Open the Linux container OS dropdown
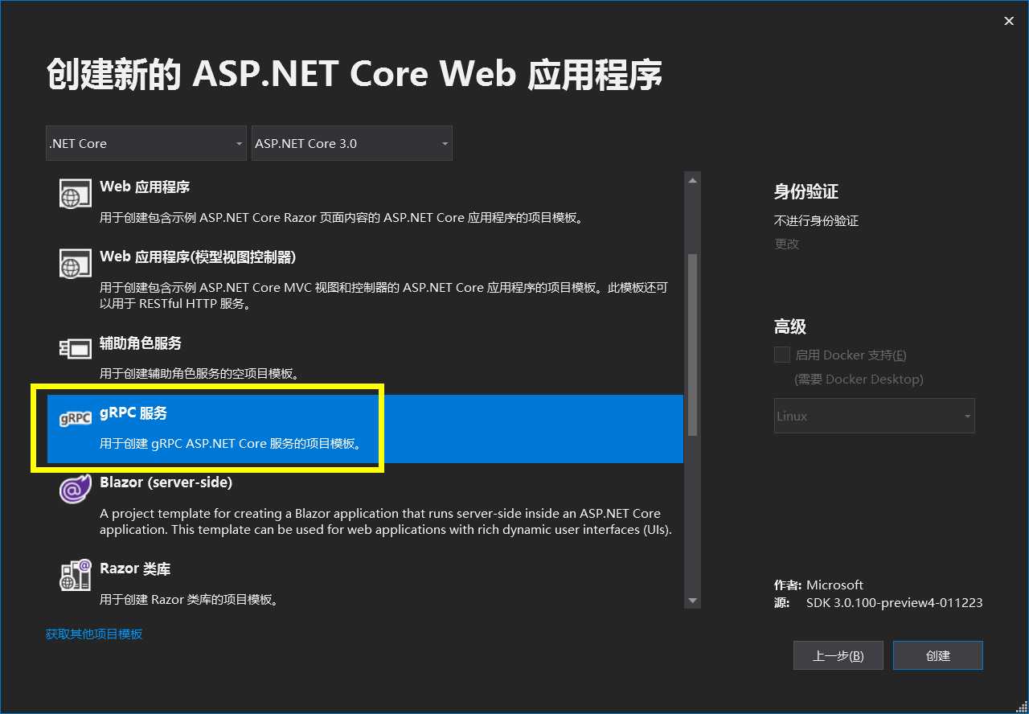The width and height of the screenshot is (1029, 714). (x=875, y=416)
